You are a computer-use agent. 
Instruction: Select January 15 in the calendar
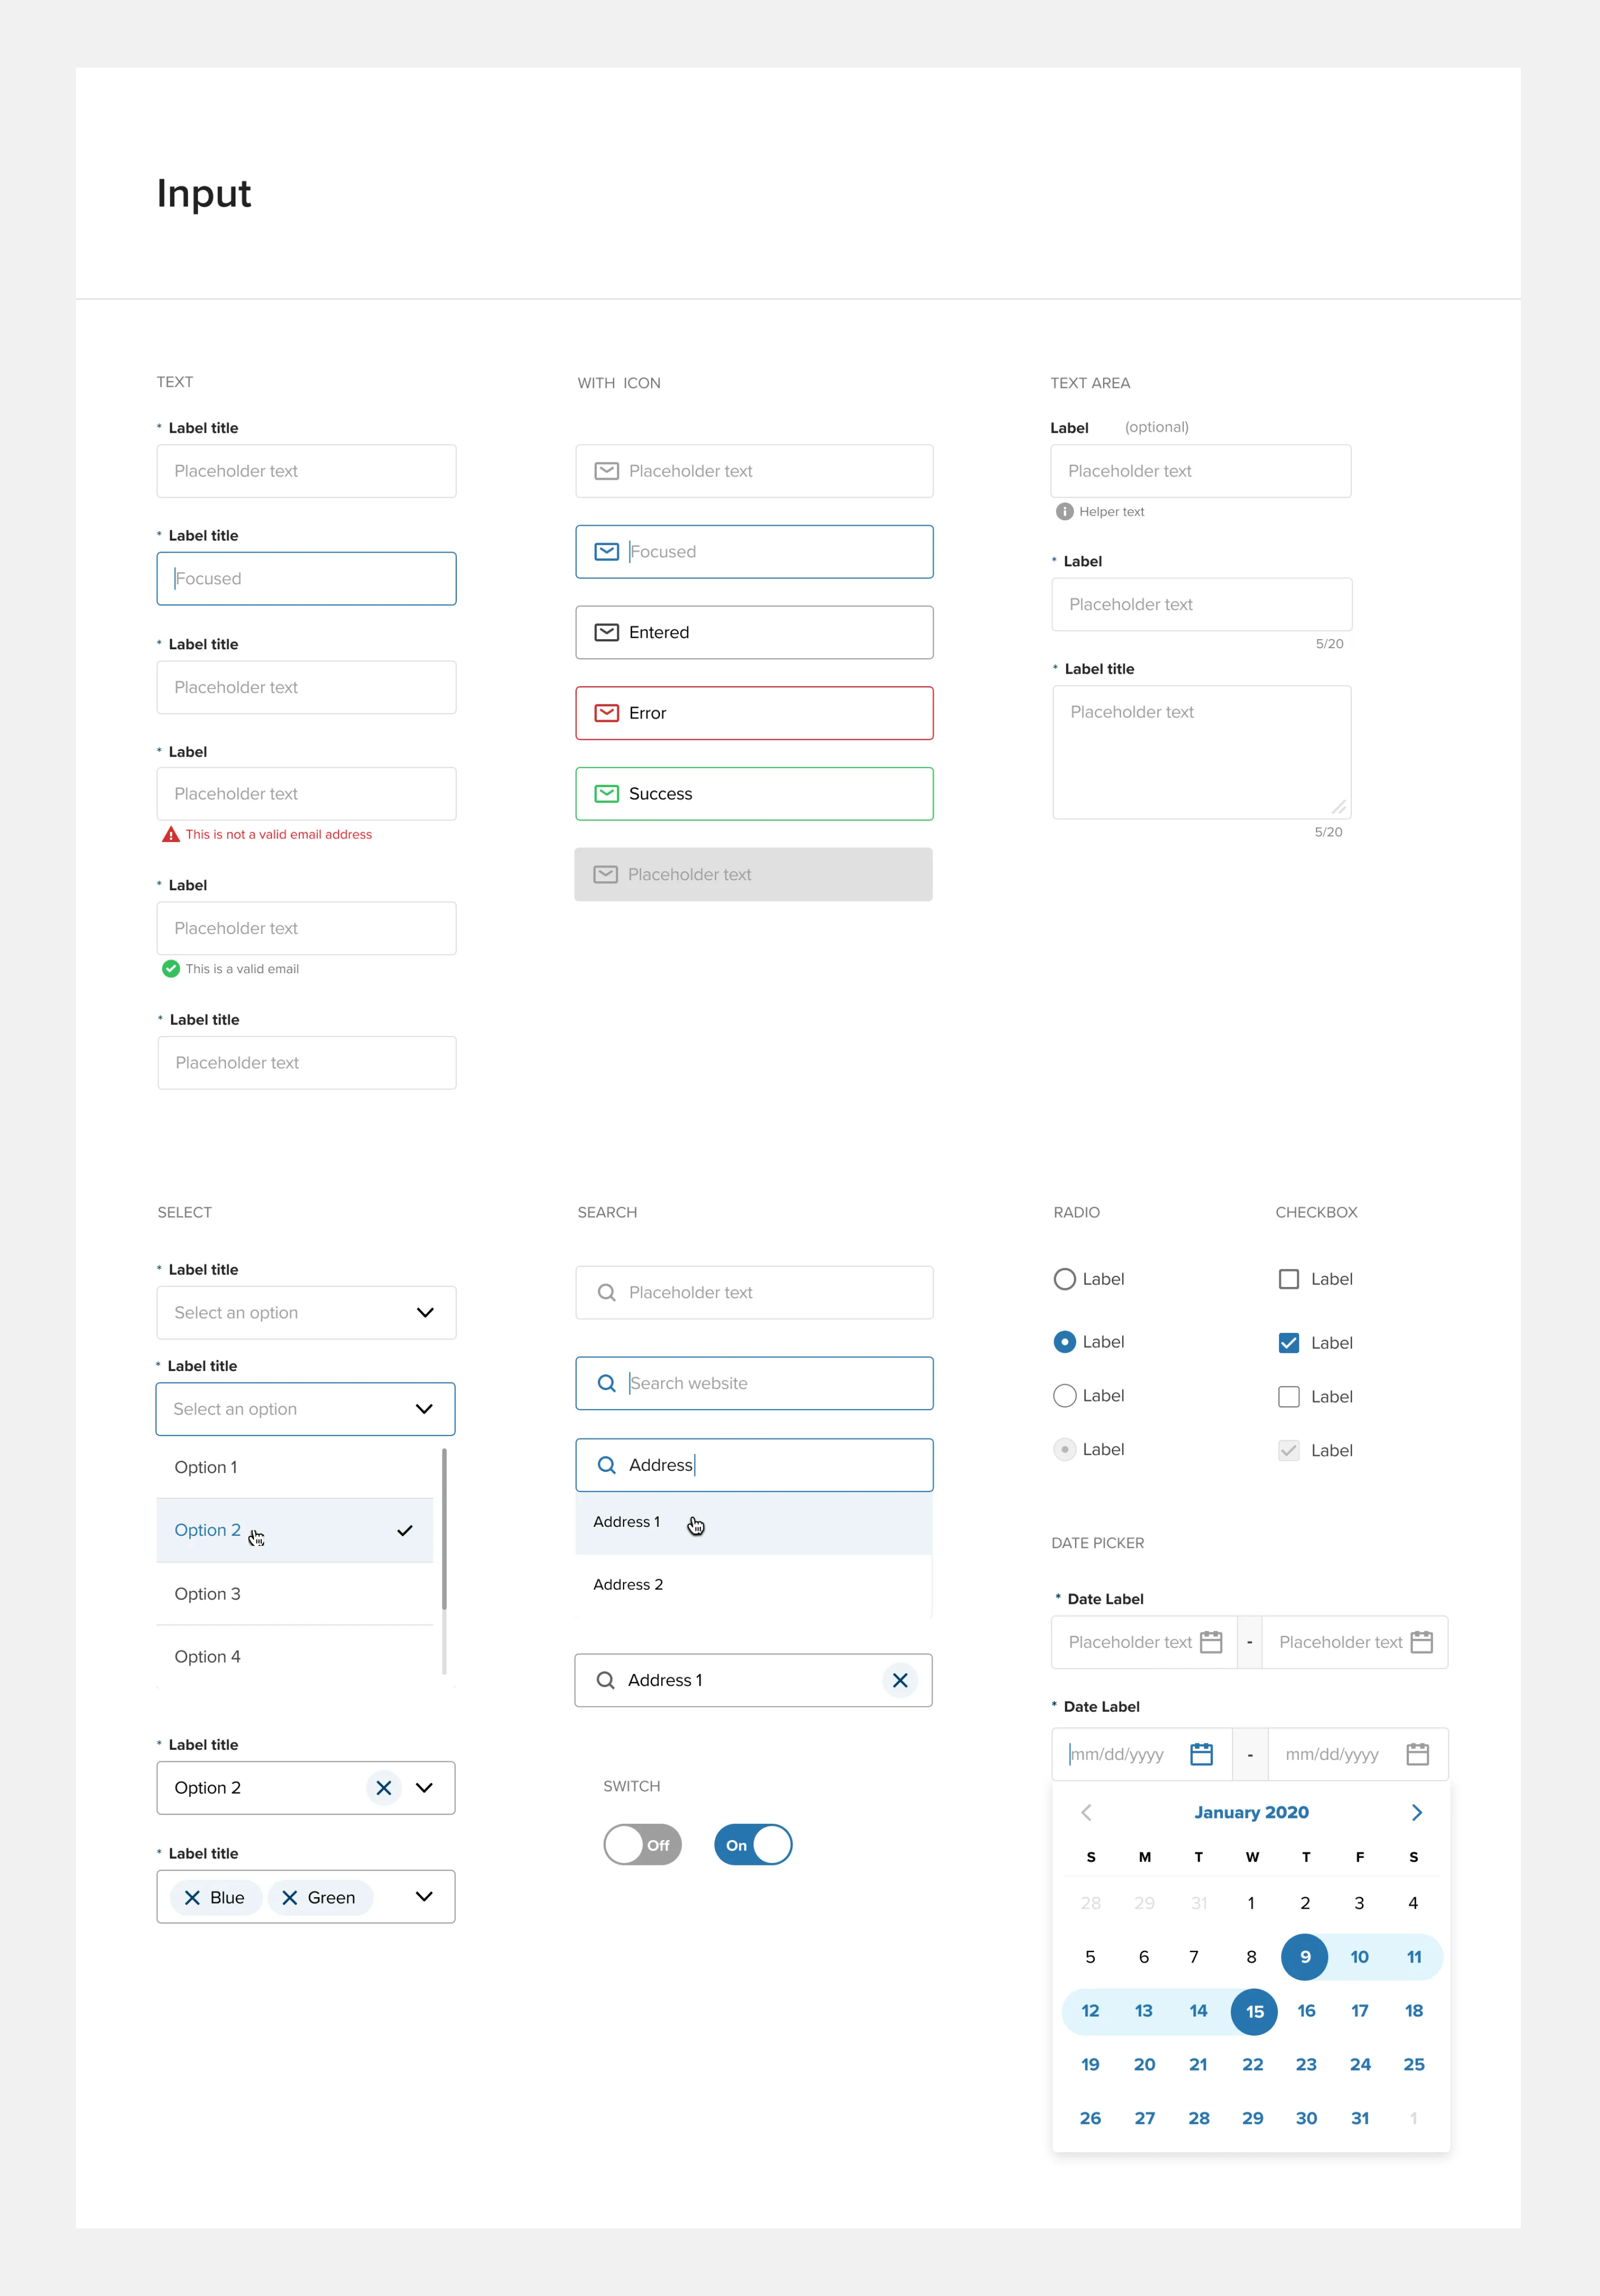pos(1254,2012)
